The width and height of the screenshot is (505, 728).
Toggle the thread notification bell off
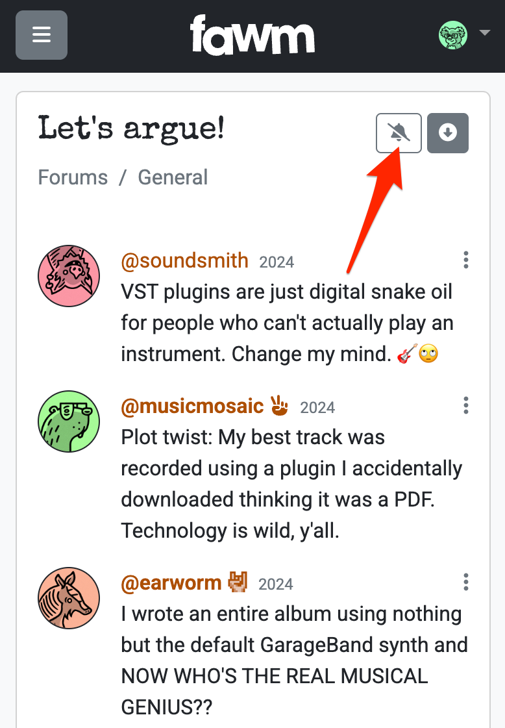pos(399,132)
